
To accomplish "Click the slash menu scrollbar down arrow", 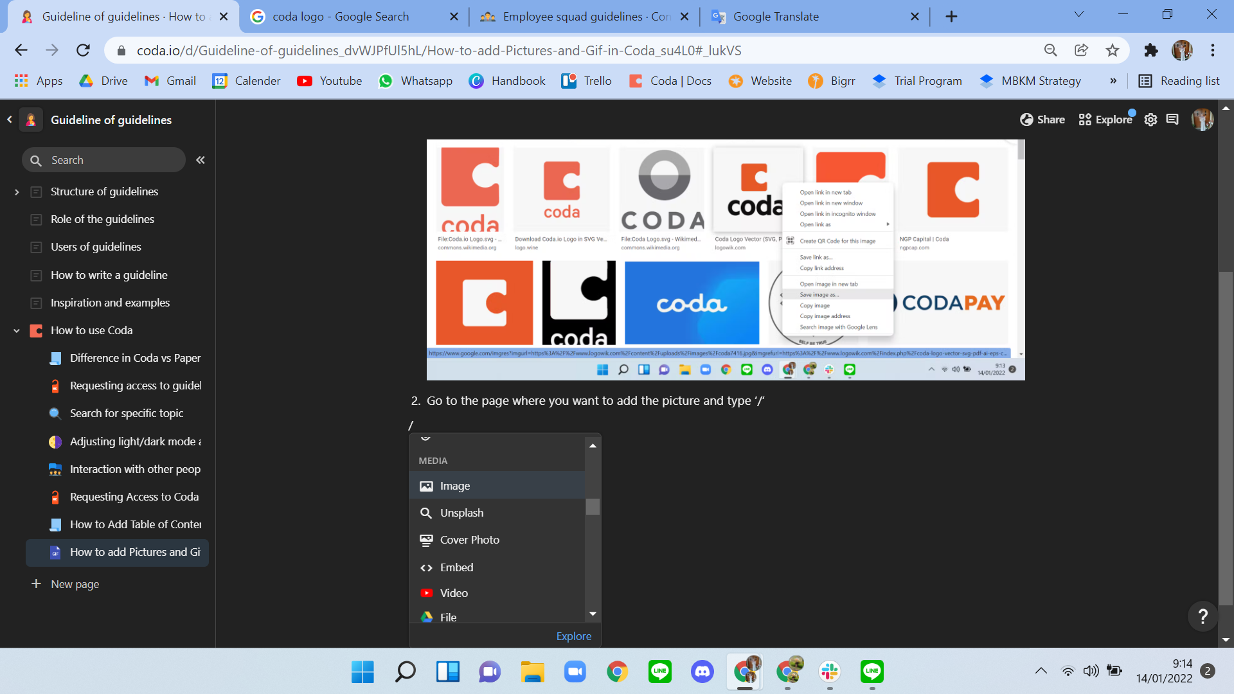I will (593, 614).
